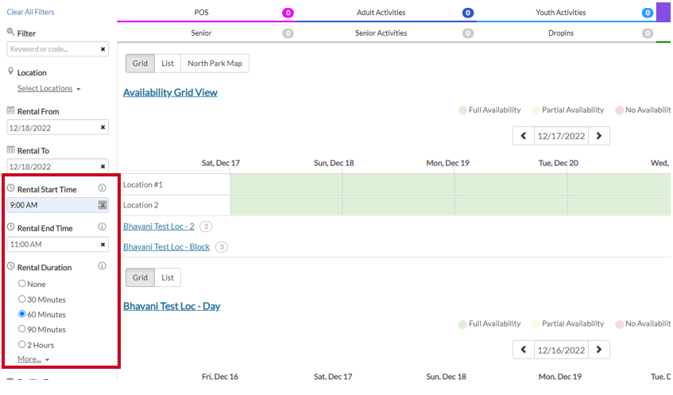Click the POS count badge

(x=288, y=13)
